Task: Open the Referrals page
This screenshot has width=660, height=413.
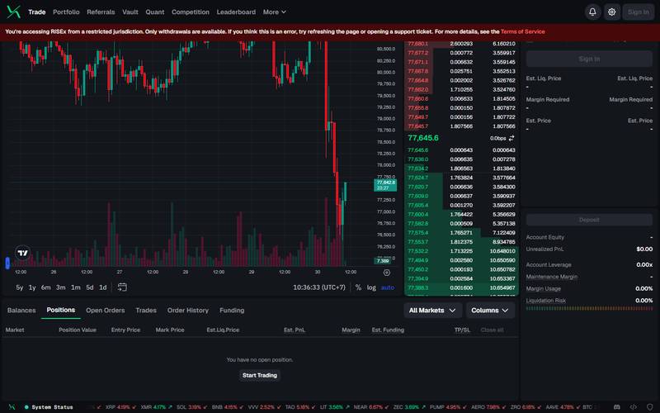Action: click(x=101, y=12)
